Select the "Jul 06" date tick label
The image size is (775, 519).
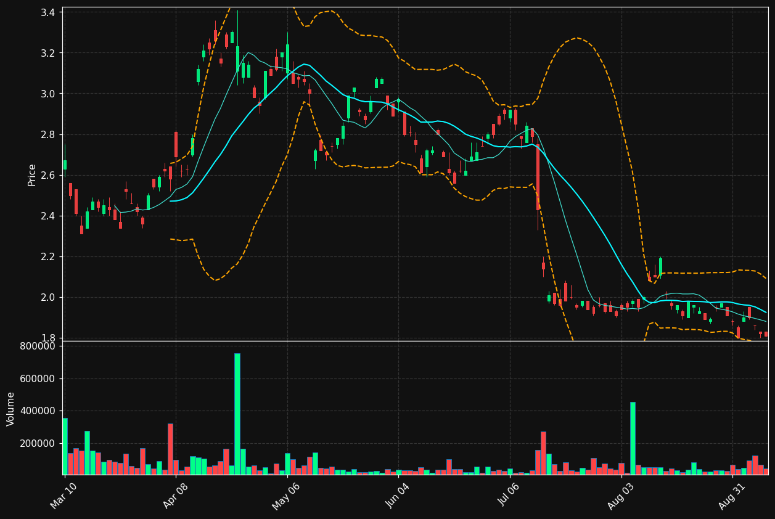click(x=509, y=496)
